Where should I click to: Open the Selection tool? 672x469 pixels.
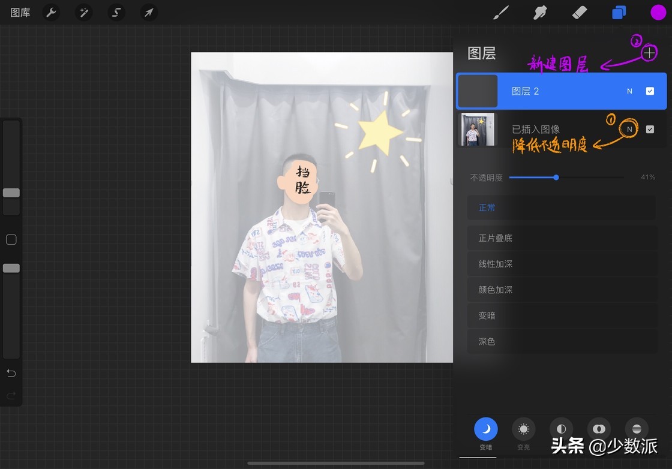tap(116, 12)
